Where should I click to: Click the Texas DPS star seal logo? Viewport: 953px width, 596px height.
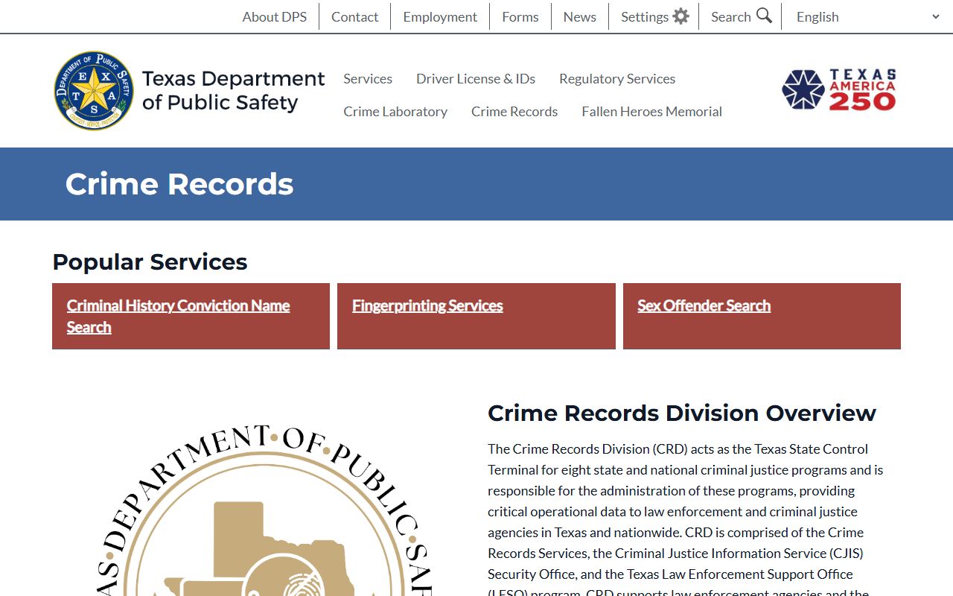coord(94,91)
